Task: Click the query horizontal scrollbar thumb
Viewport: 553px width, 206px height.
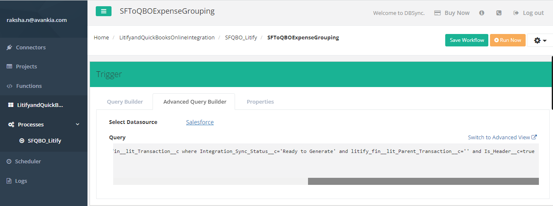Action: coord(423,181)
